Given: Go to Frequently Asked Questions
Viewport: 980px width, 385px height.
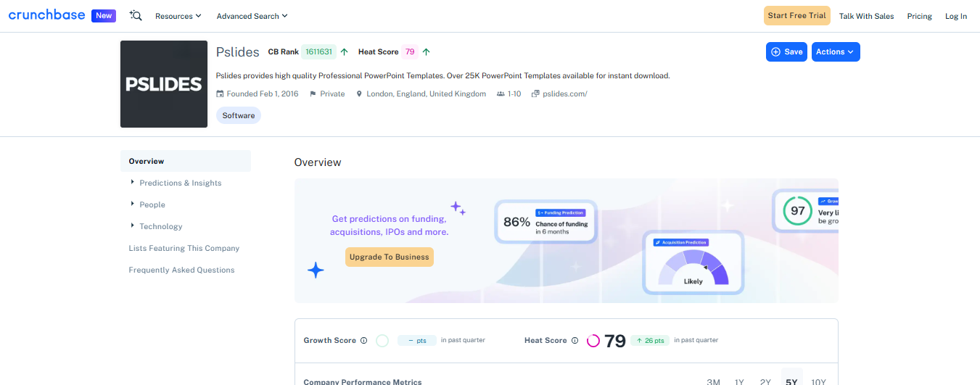Looking at the screenshot, I should tap(182, 270).
